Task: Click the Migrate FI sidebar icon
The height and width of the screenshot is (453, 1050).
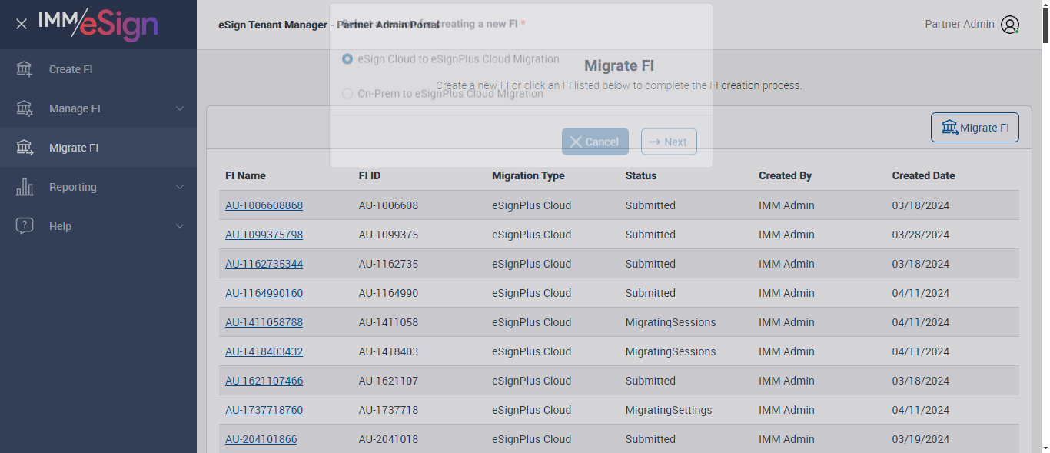Action: (25, 148)
